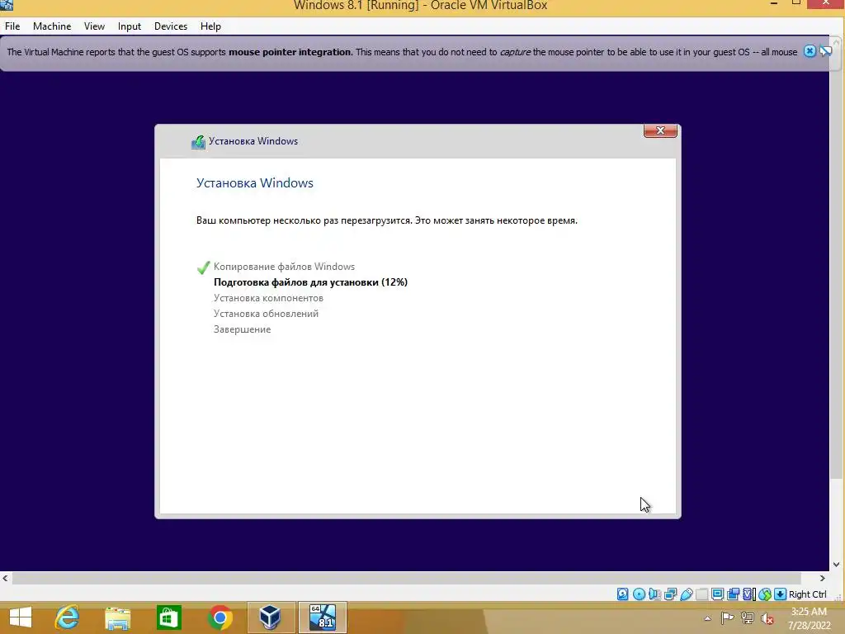Click the shared folders status icon

[x=701, y=594]
